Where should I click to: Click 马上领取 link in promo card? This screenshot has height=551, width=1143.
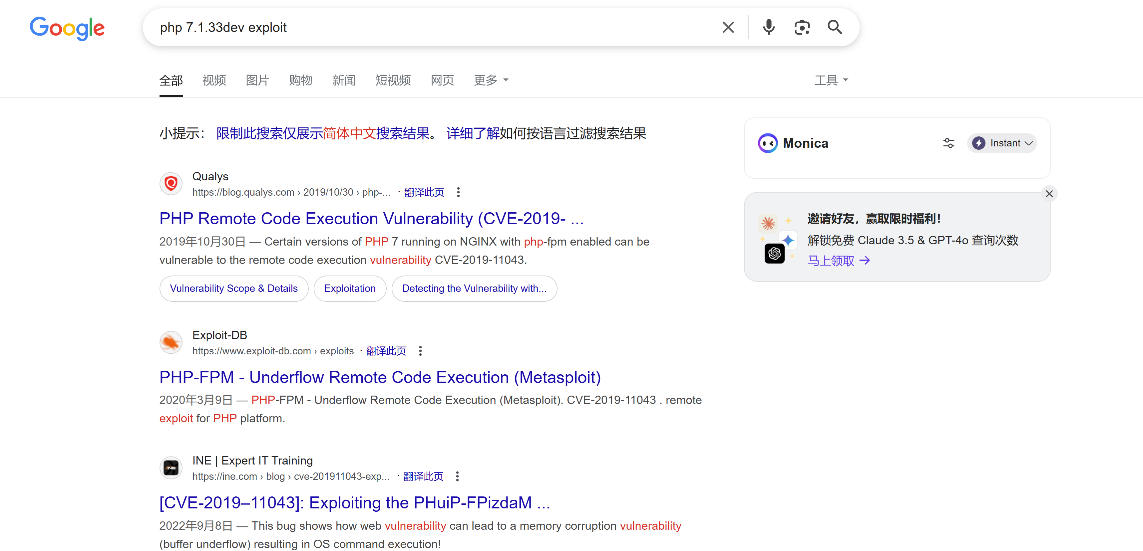pos(838,261)
